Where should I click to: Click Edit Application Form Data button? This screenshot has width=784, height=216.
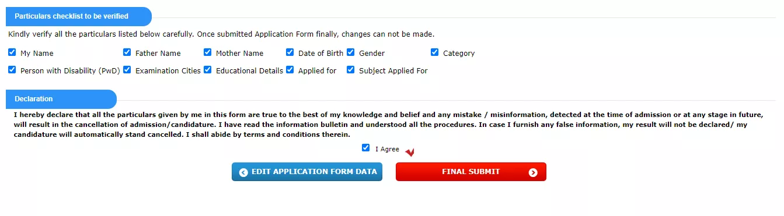coord(307,172)
